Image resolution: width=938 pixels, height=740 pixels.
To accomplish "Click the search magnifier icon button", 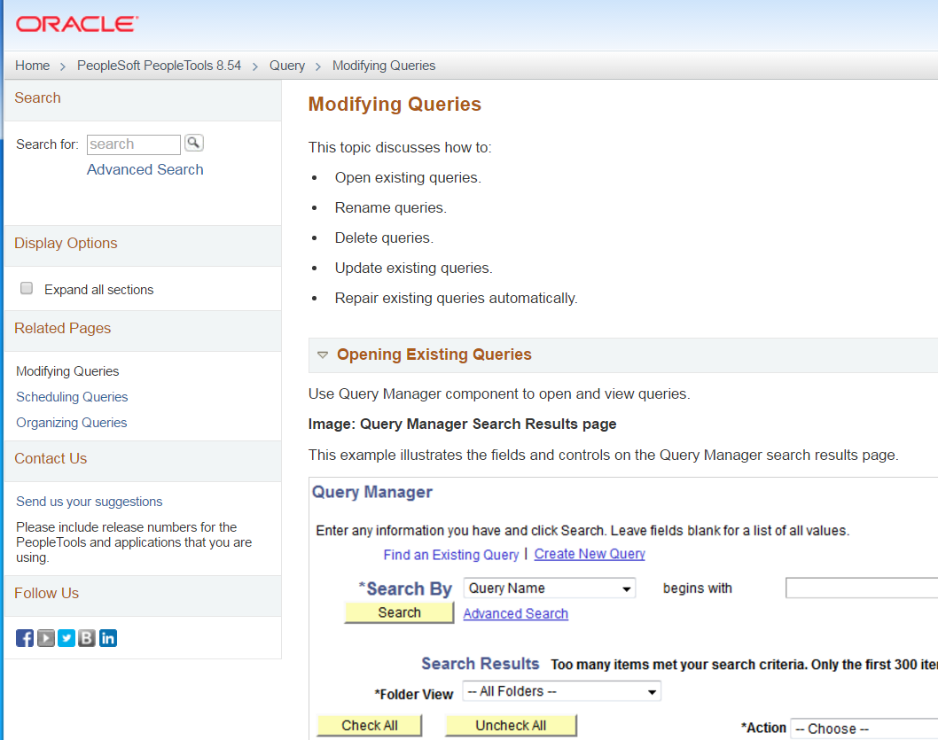I will [x=194, y=143].
